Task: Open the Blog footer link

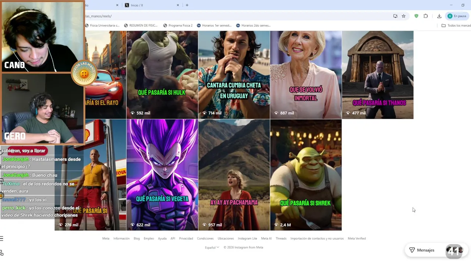Action: pos(137,239)
